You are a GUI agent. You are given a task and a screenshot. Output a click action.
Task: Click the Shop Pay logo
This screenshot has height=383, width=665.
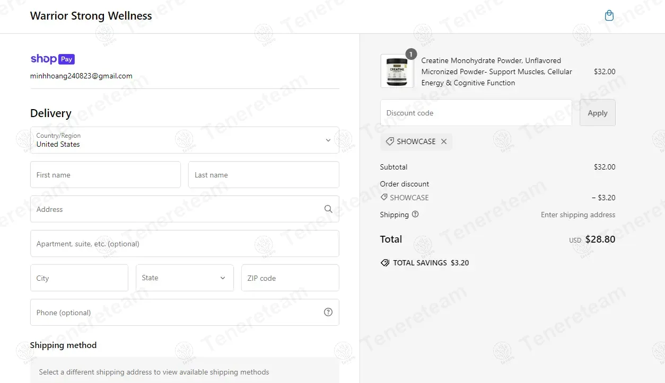click(x=52, y=59)
